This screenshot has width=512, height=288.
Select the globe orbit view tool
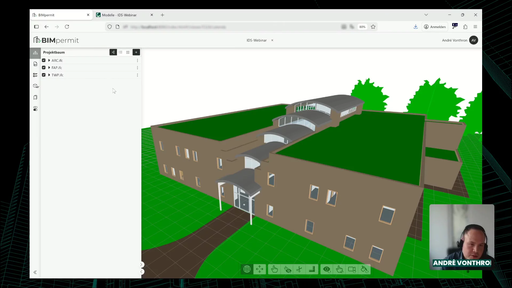(247, 269)
